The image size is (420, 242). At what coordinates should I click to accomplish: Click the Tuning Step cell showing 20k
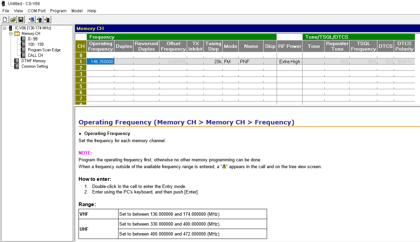(x=213, y=62)
